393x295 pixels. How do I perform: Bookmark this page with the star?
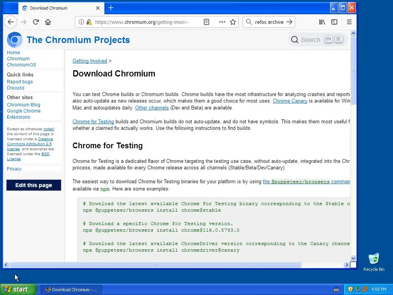[233, 22]
